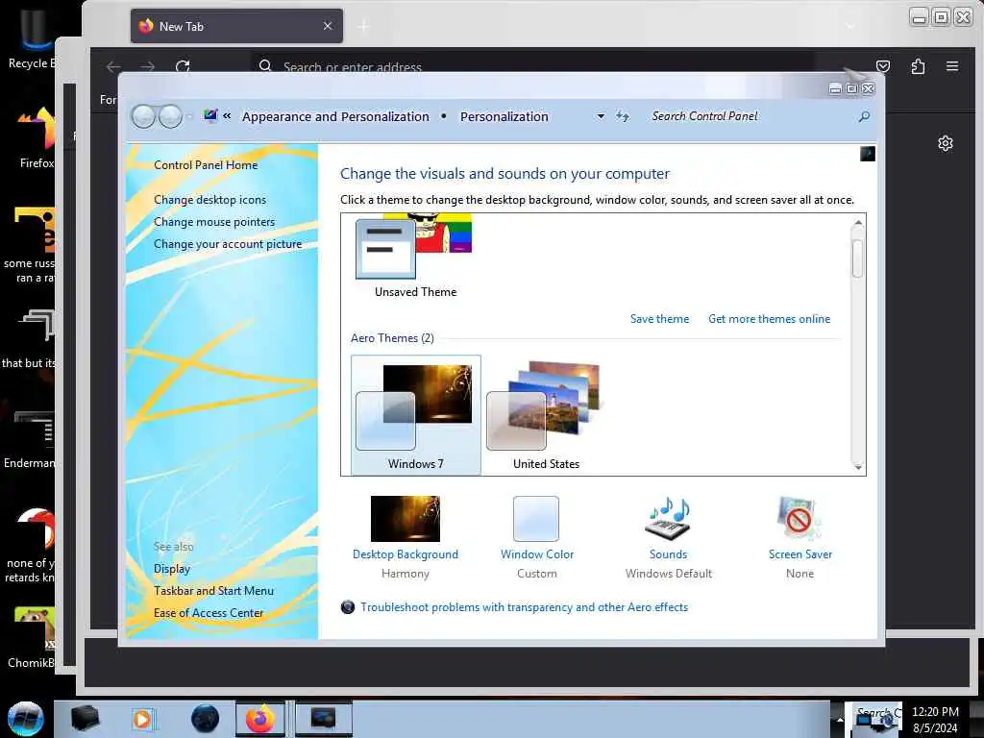Click the Screen Saver text link
Screen dimensions: 984x738
coord(800,554)
